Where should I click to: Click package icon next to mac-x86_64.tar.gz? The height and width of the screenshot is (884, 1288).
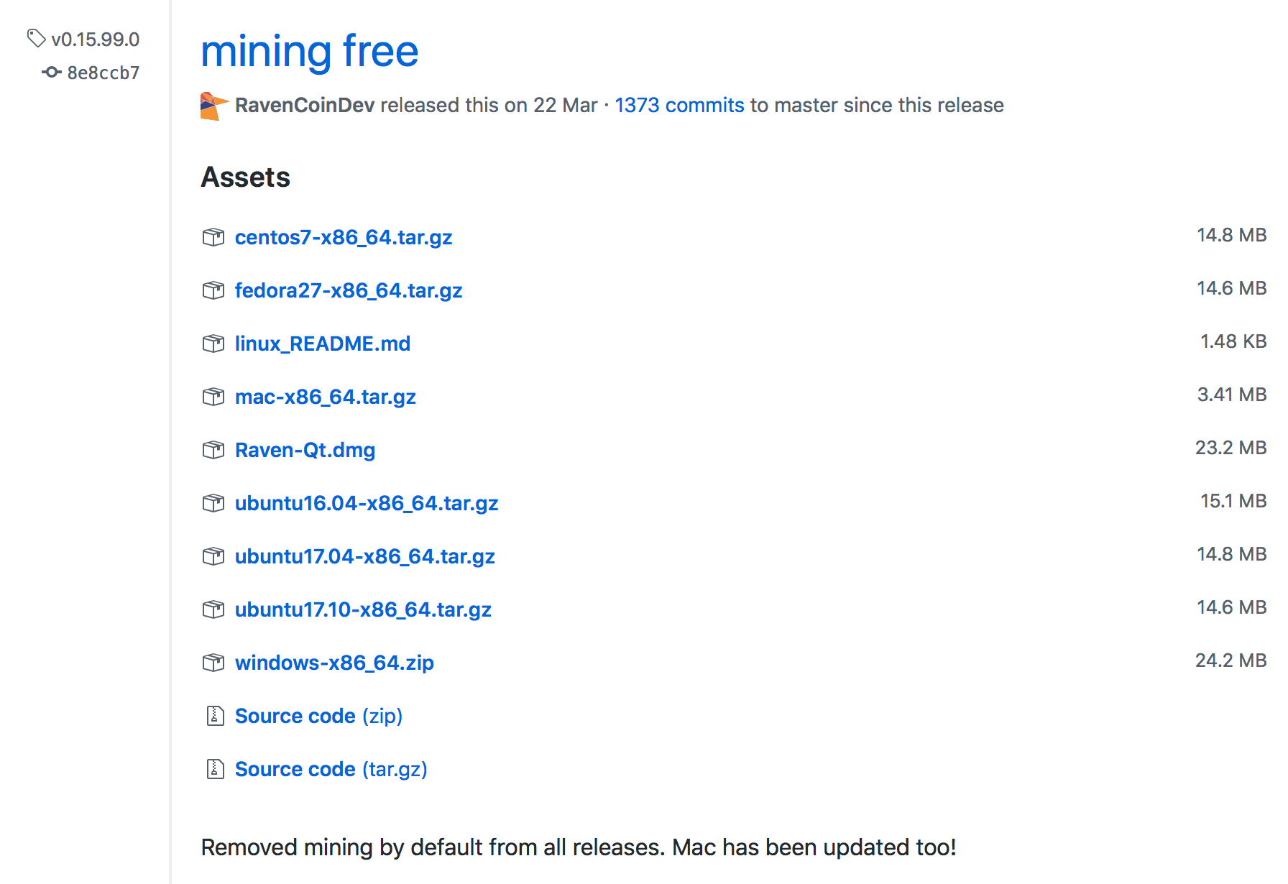213,397
